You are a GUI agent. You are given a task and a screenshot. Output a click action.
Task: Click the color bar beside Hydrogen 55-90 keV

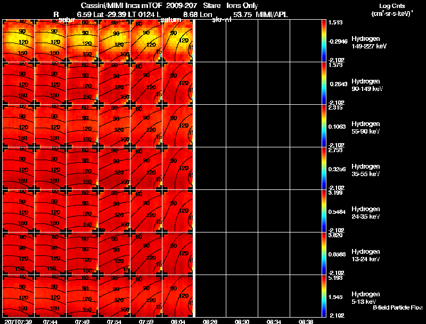[324, 126]
